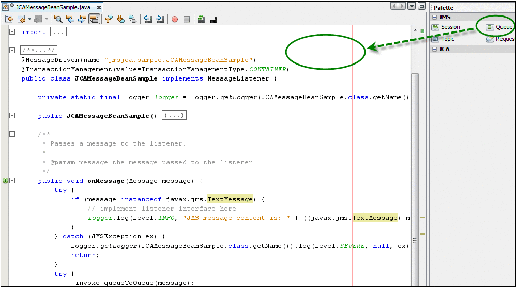Click the Stop Macro Recording square icon
Screen dimensions: 517x288
point(187,19)
